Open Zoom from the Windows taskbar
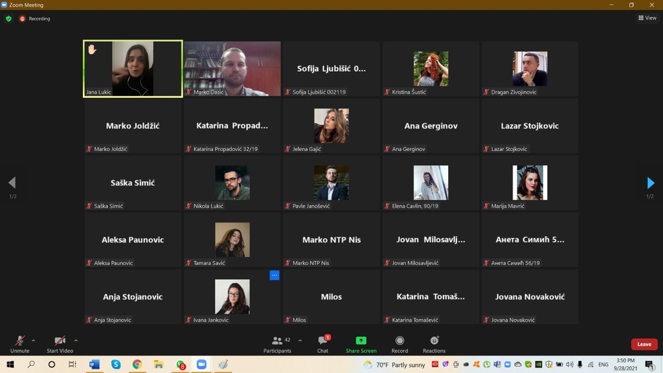Image resolution: width=663 pixels, height=373 pixels. click(202, 364)
